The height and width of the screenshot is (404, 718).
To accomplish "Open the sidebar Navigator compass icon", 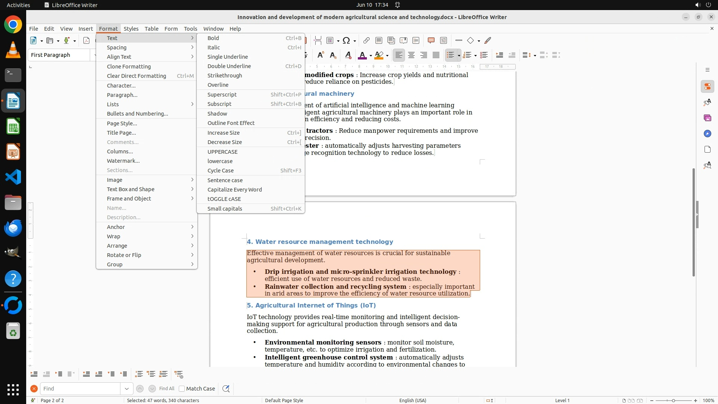I will [707, 134].
